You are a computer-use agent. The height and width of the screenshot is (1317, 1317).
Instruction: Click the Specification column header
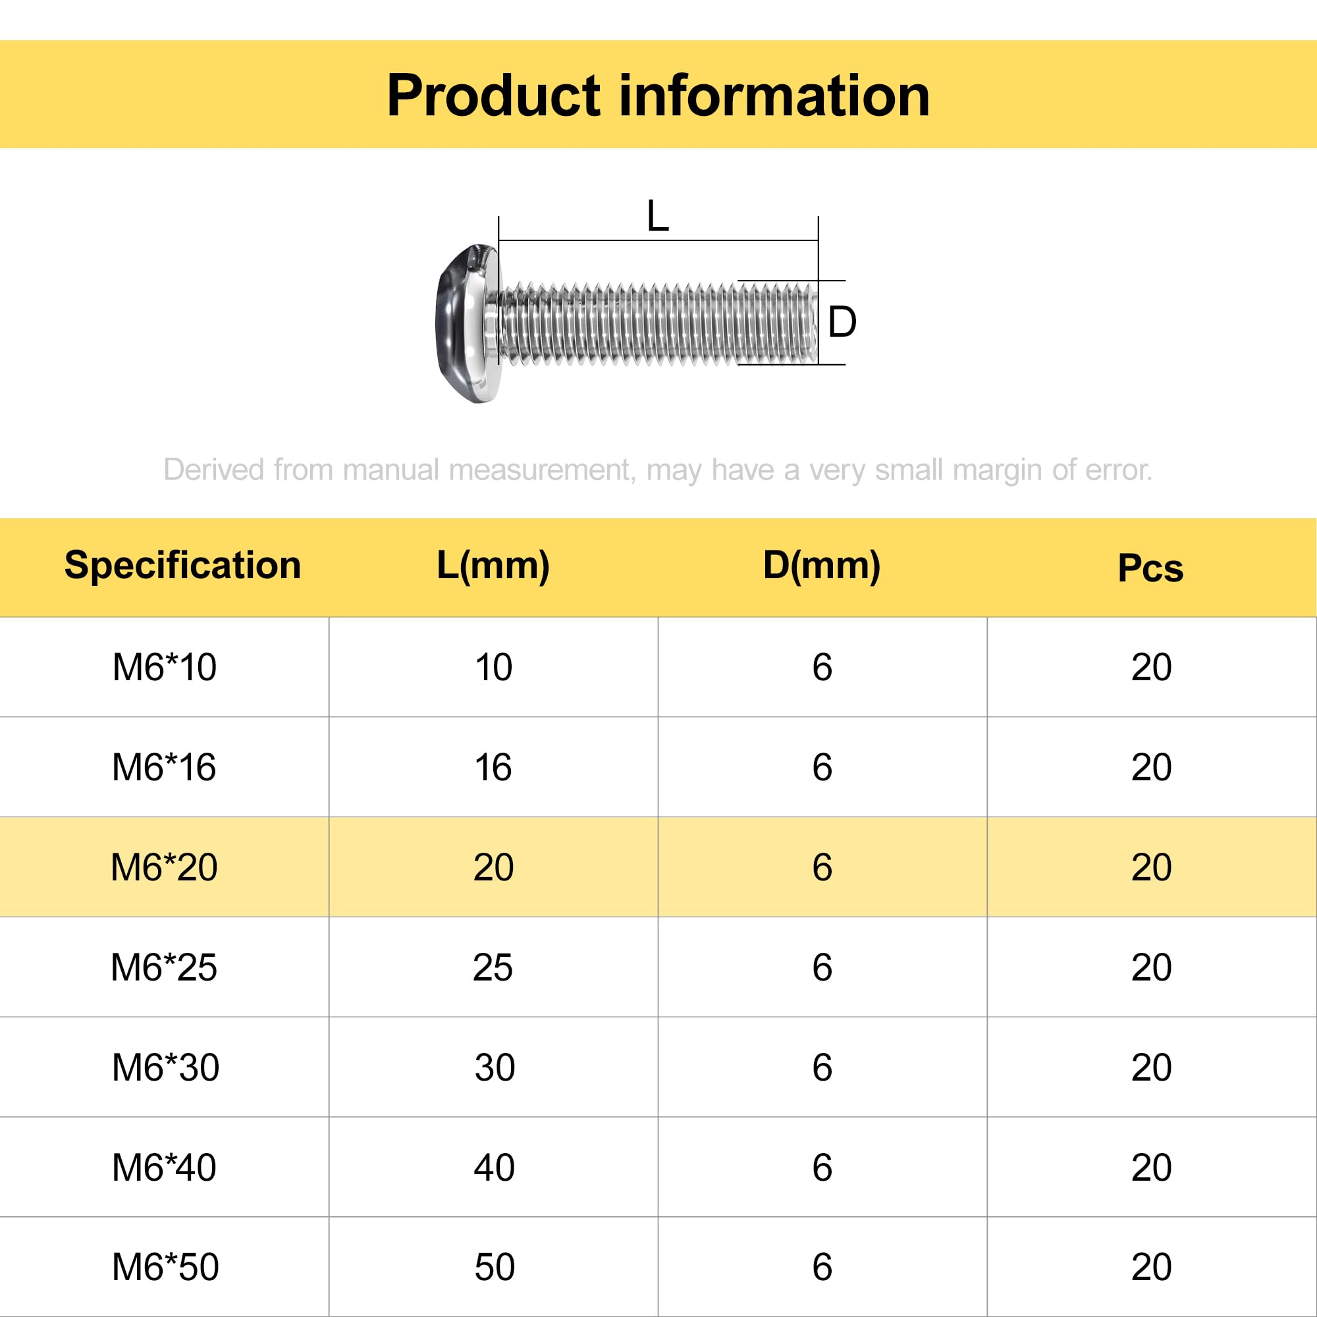[x=182, y=565]
